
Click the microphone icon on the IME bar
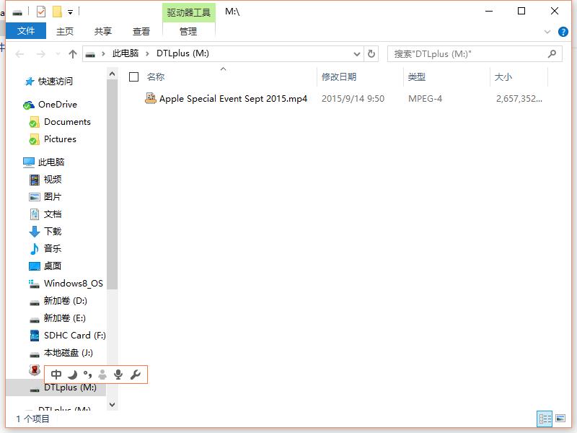tap(118, 375)
